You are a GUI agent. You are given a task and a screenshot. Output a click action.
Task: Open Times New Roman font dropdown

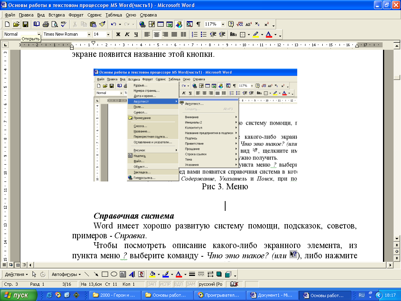click(x=89, y=34)
